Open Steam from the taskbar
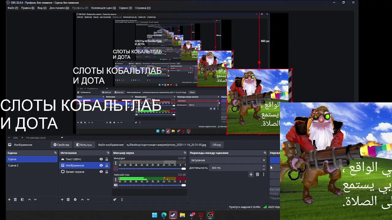Screen dimensions: 392x220 point(173,215)
